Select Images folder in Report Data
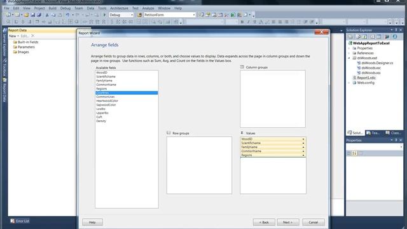The height and width of the screenshot is (229, 407). click(x=23, y=52)
